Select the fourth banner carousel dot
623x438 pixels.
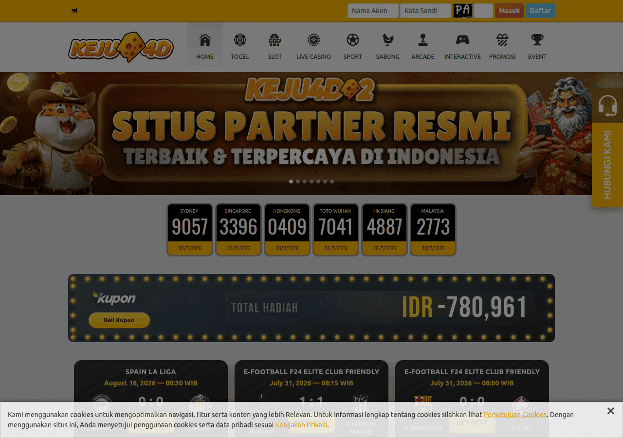tap(311, 182)
